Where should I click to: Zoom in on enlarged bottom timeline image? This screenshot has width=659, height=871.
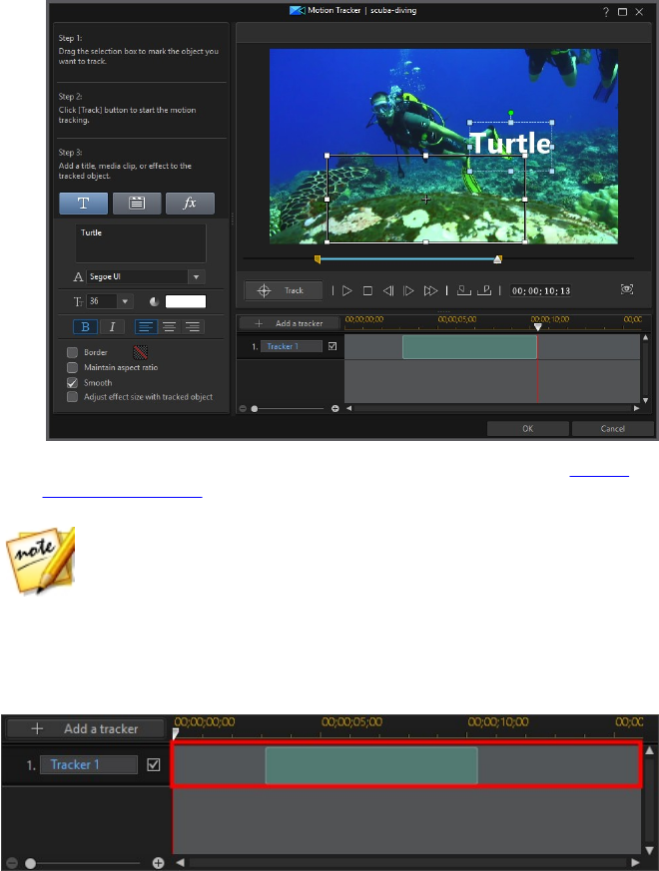coord(159,863)
